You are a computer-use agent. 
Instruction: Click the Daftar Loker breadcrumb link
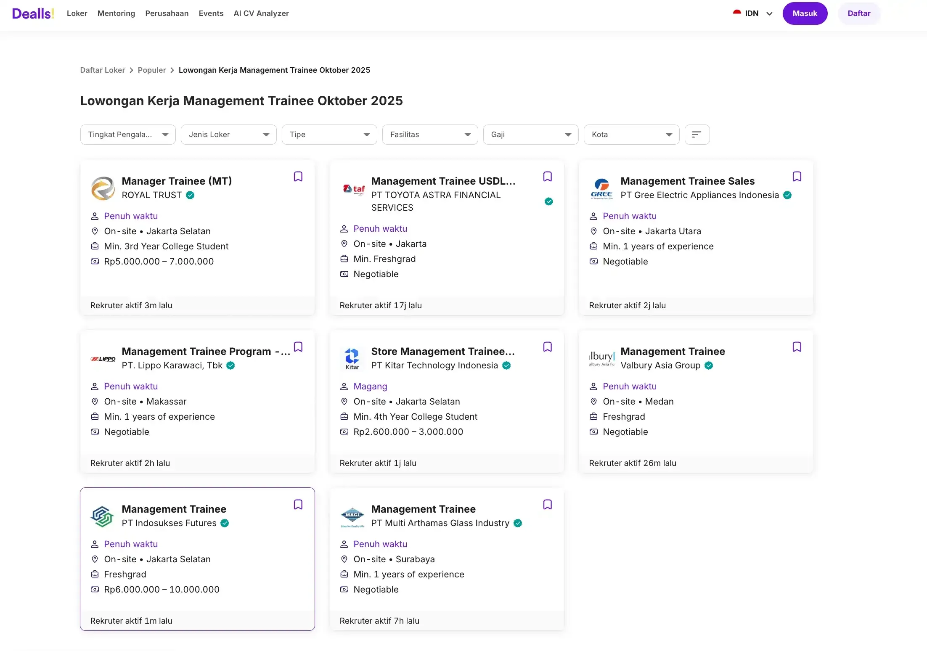point(102,70)
